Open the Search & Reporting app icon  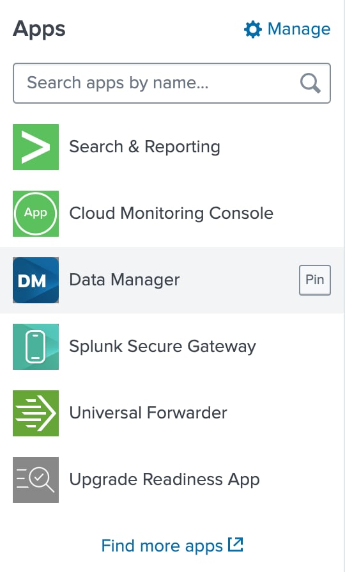[36, 147]
